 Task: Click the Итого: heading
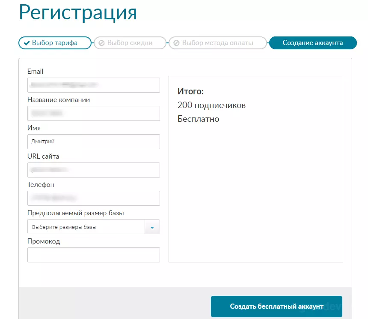[190, 91]
